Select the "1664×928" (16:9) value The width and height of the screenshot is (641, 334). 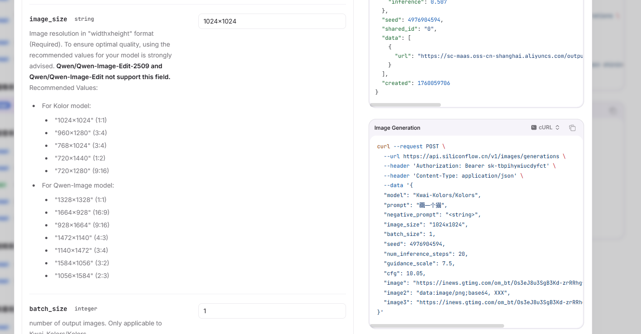point(82,212)
